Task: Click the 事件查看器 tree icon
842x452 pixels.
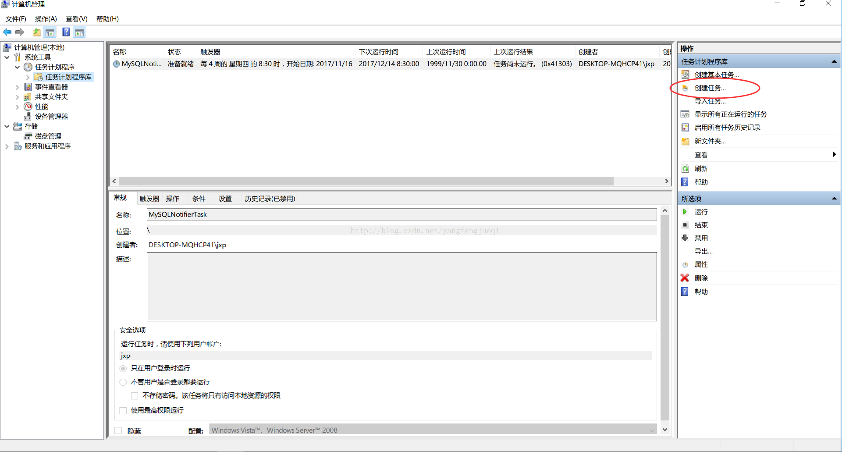Action: point(28,87)
